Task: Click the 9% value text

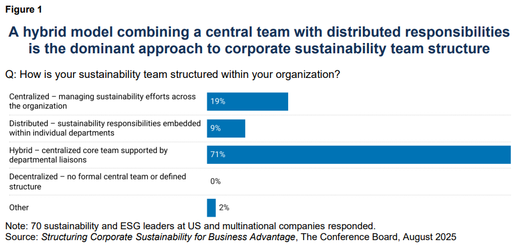Action: (x=215, y=128)
